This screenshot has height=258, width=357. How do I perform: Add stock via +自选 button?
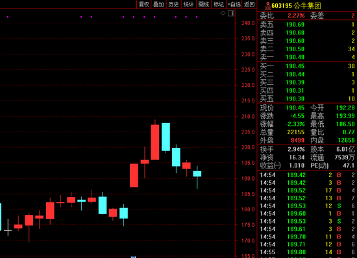(x=234, y=5)
